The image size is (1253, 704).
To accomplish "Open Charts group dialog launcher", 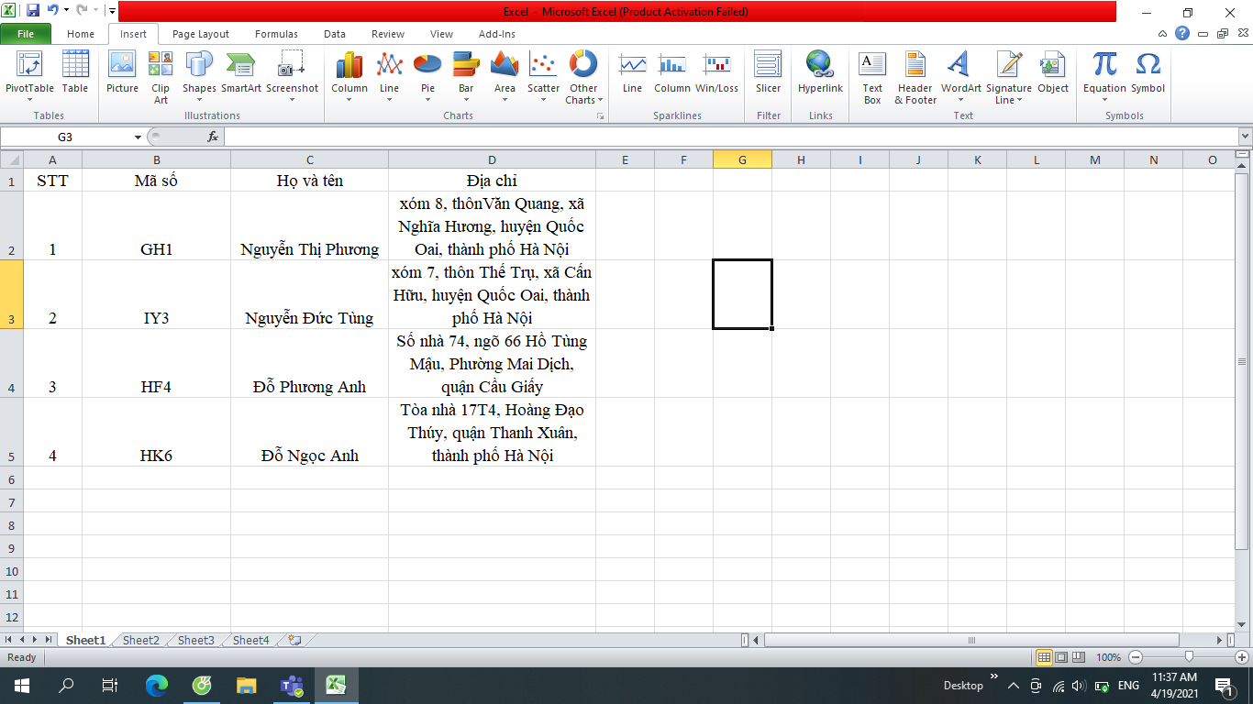I will point(601,116).
